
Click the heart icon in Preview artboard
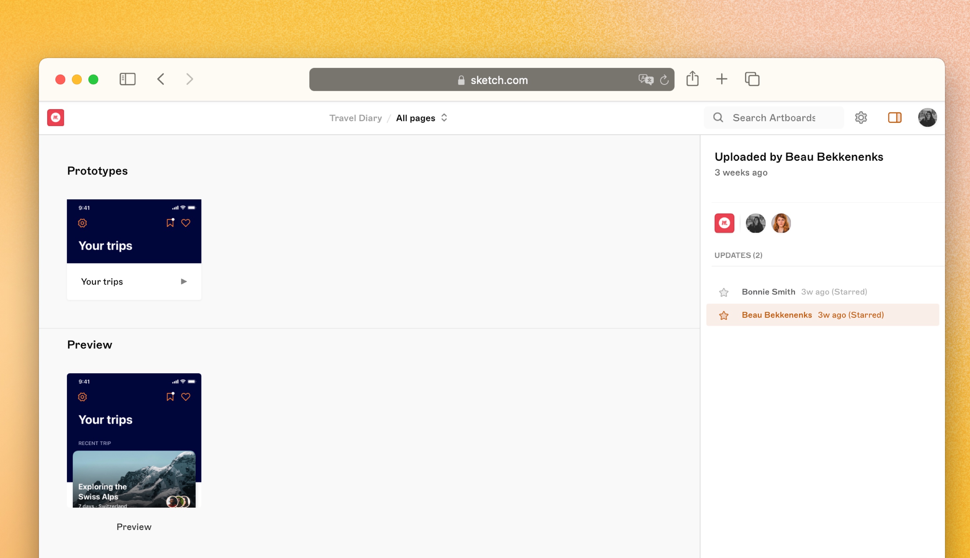(x=186, y=397)
